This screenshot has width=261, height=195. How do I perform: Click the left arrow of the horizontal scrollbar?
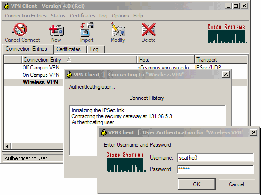7,146
